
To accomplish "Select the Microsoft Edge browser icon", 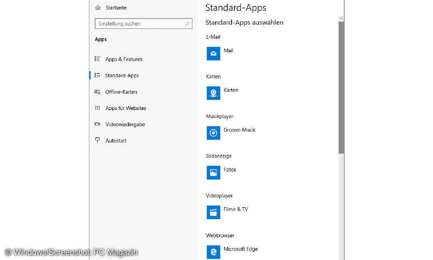I will (x=213, y=252).
